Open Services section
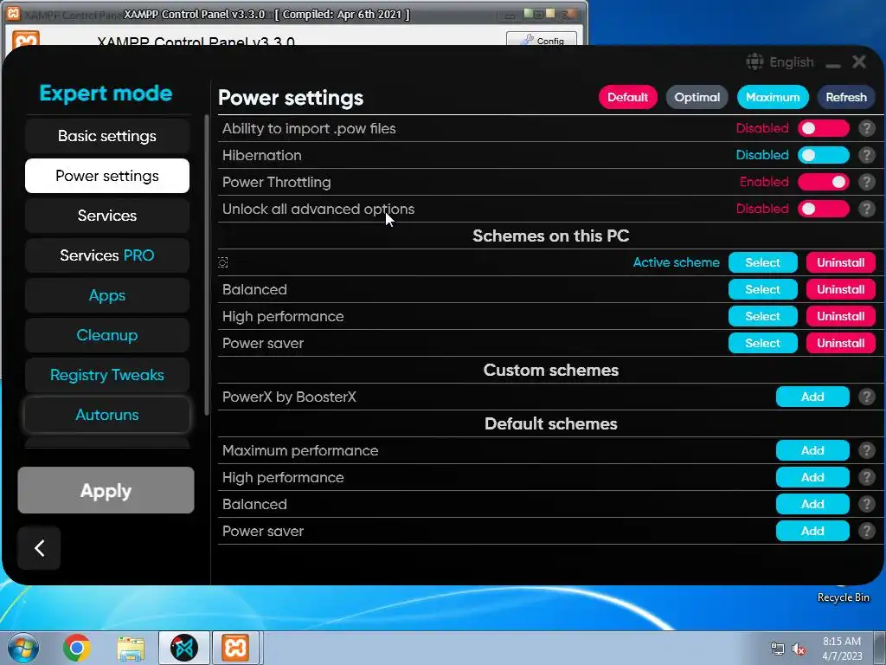Screen dimensions: 886x665 106,216
